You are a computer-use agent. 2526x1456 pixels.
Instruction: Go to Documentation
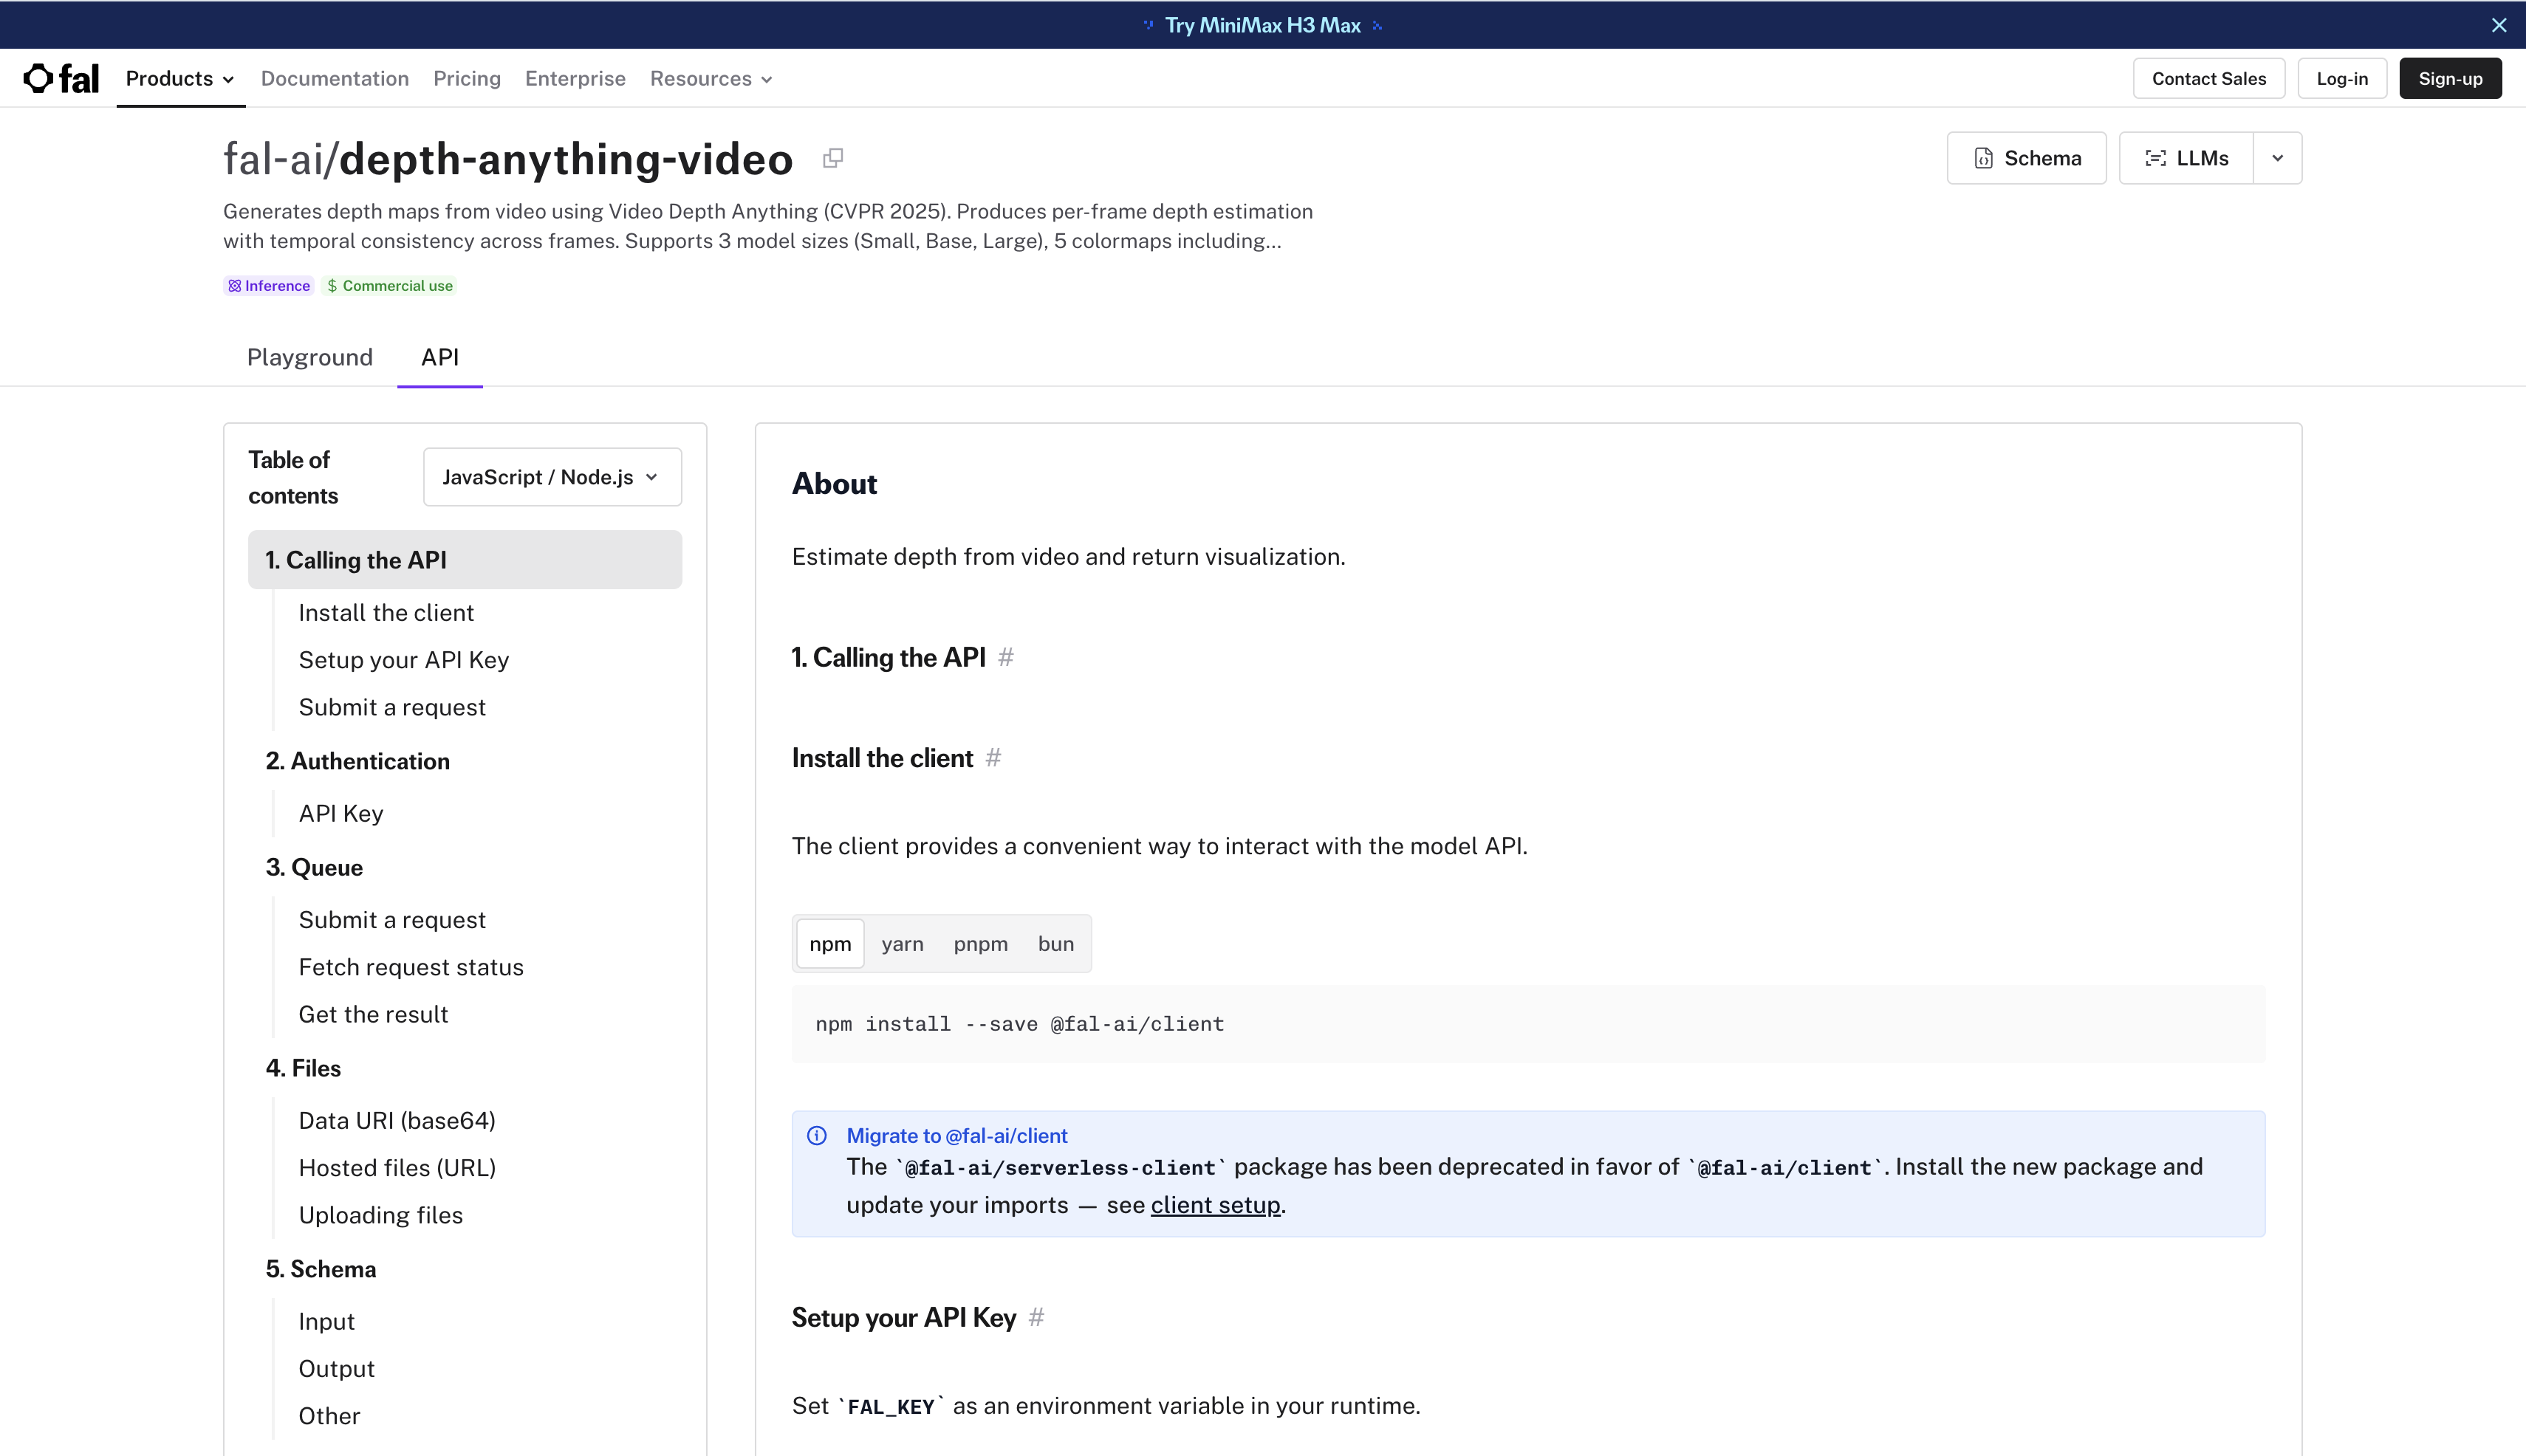pos(335,78)
